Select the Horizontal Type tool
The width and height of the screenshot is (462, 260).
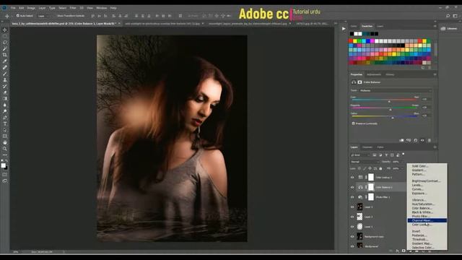5,123
